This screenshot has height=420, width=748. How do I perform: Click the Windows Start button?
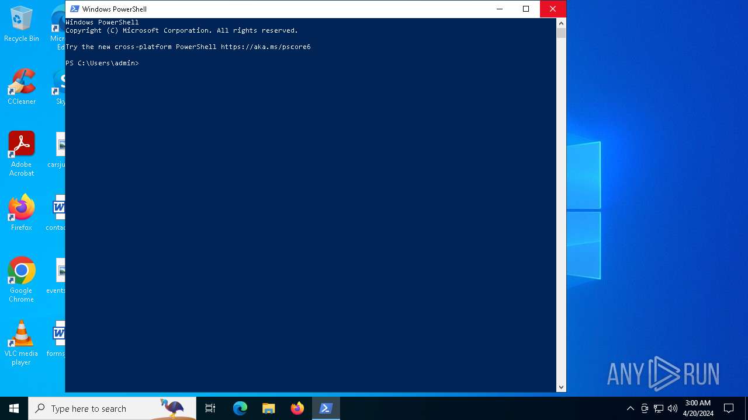tap(14, 408)
